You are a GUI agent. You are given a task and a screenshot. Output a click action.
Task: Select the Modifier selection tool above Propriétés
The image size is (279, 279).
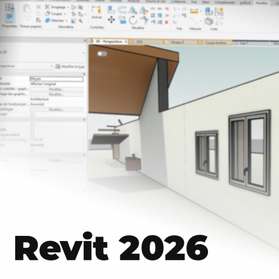(x=10, y=8)
